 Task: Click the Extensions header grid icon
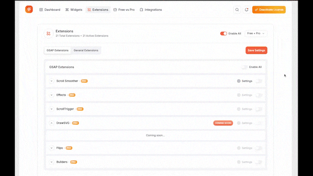(x=48, y=33)
